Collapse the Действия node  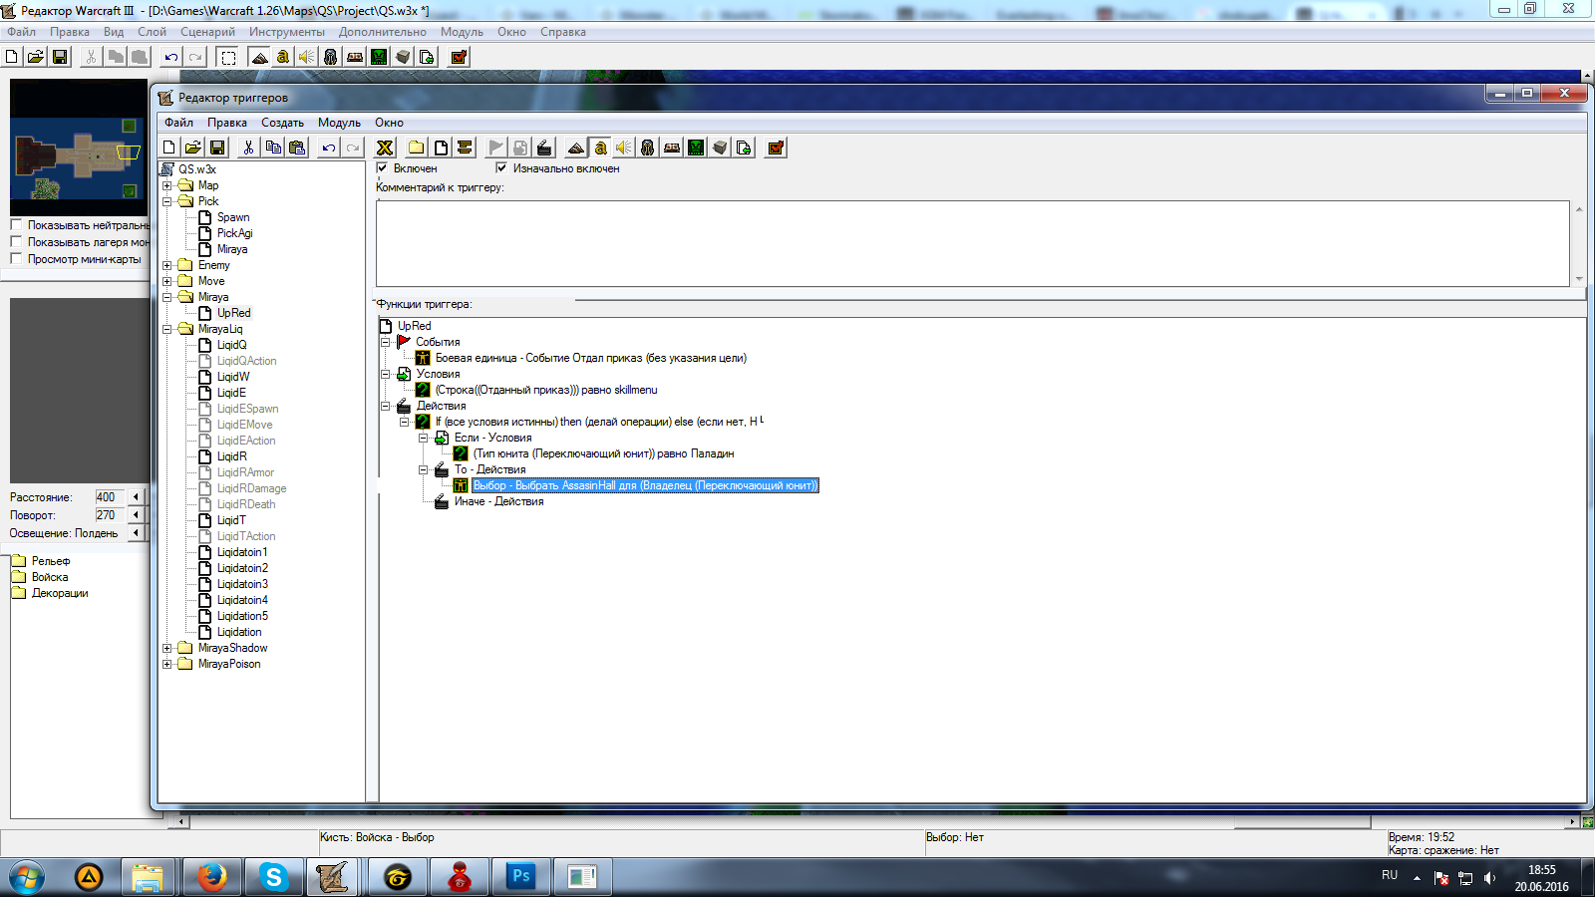385,406
